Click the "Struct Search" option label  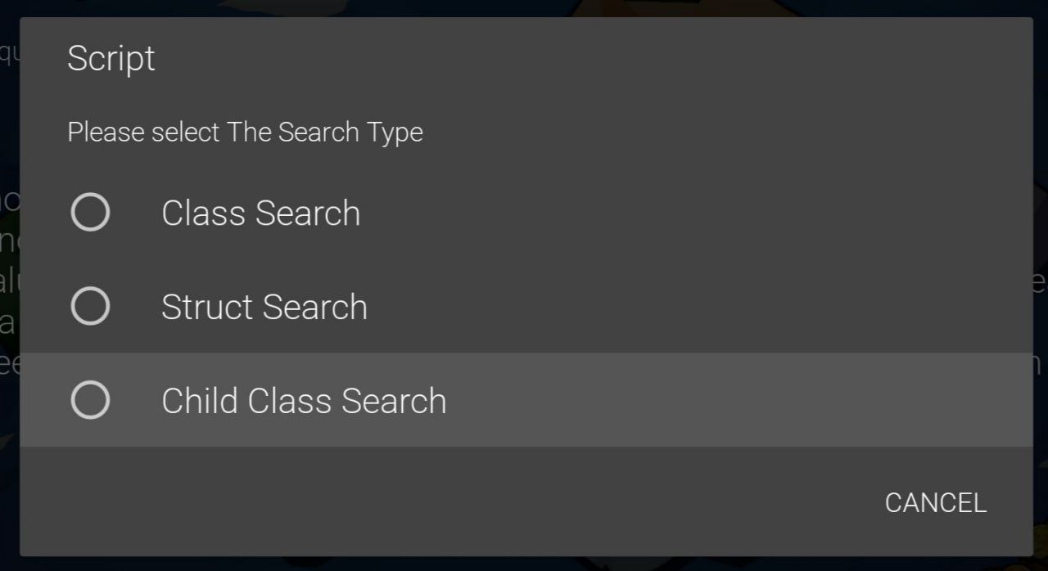tap(264, 308)
